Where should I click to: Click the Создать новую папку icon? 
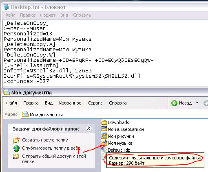click(16, 140)
